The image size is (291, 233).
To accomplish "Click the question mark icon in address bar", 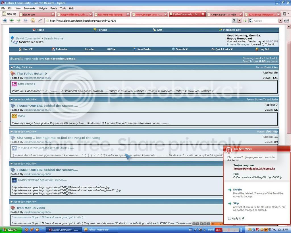I will click(x=234, y=20).
